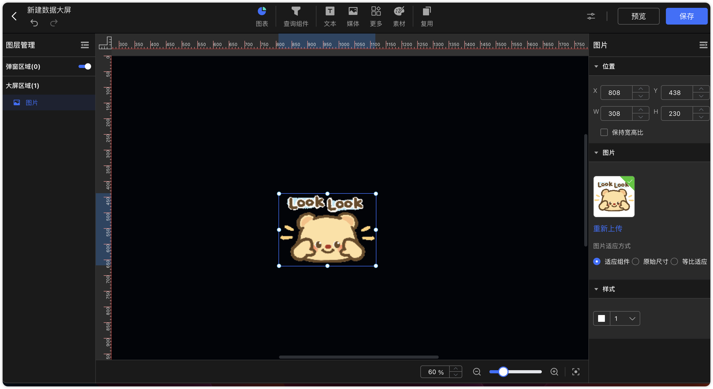The height and width of the screenshot is (389, 713).
Task: Click the top-right resize handle of image
Action: [376, 194]
